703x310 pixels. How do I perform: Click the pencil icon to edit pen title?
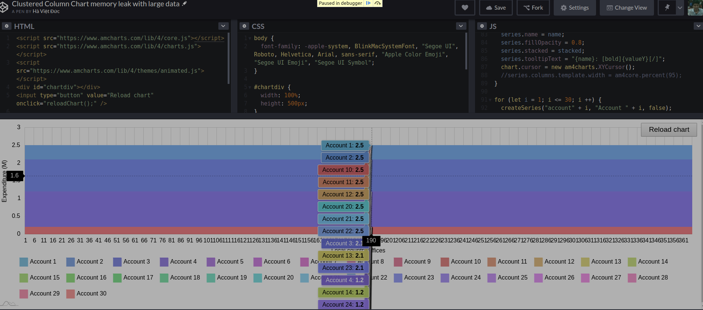(185, 4)
